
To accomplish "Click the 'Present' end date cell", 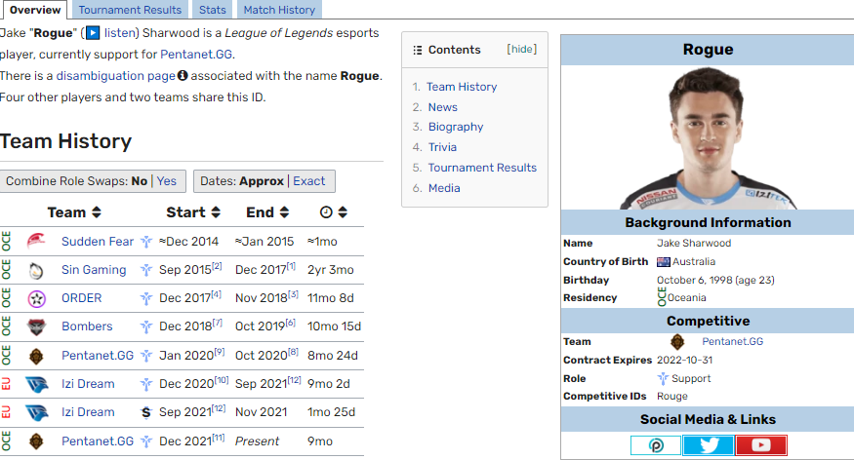I will 257,441.
